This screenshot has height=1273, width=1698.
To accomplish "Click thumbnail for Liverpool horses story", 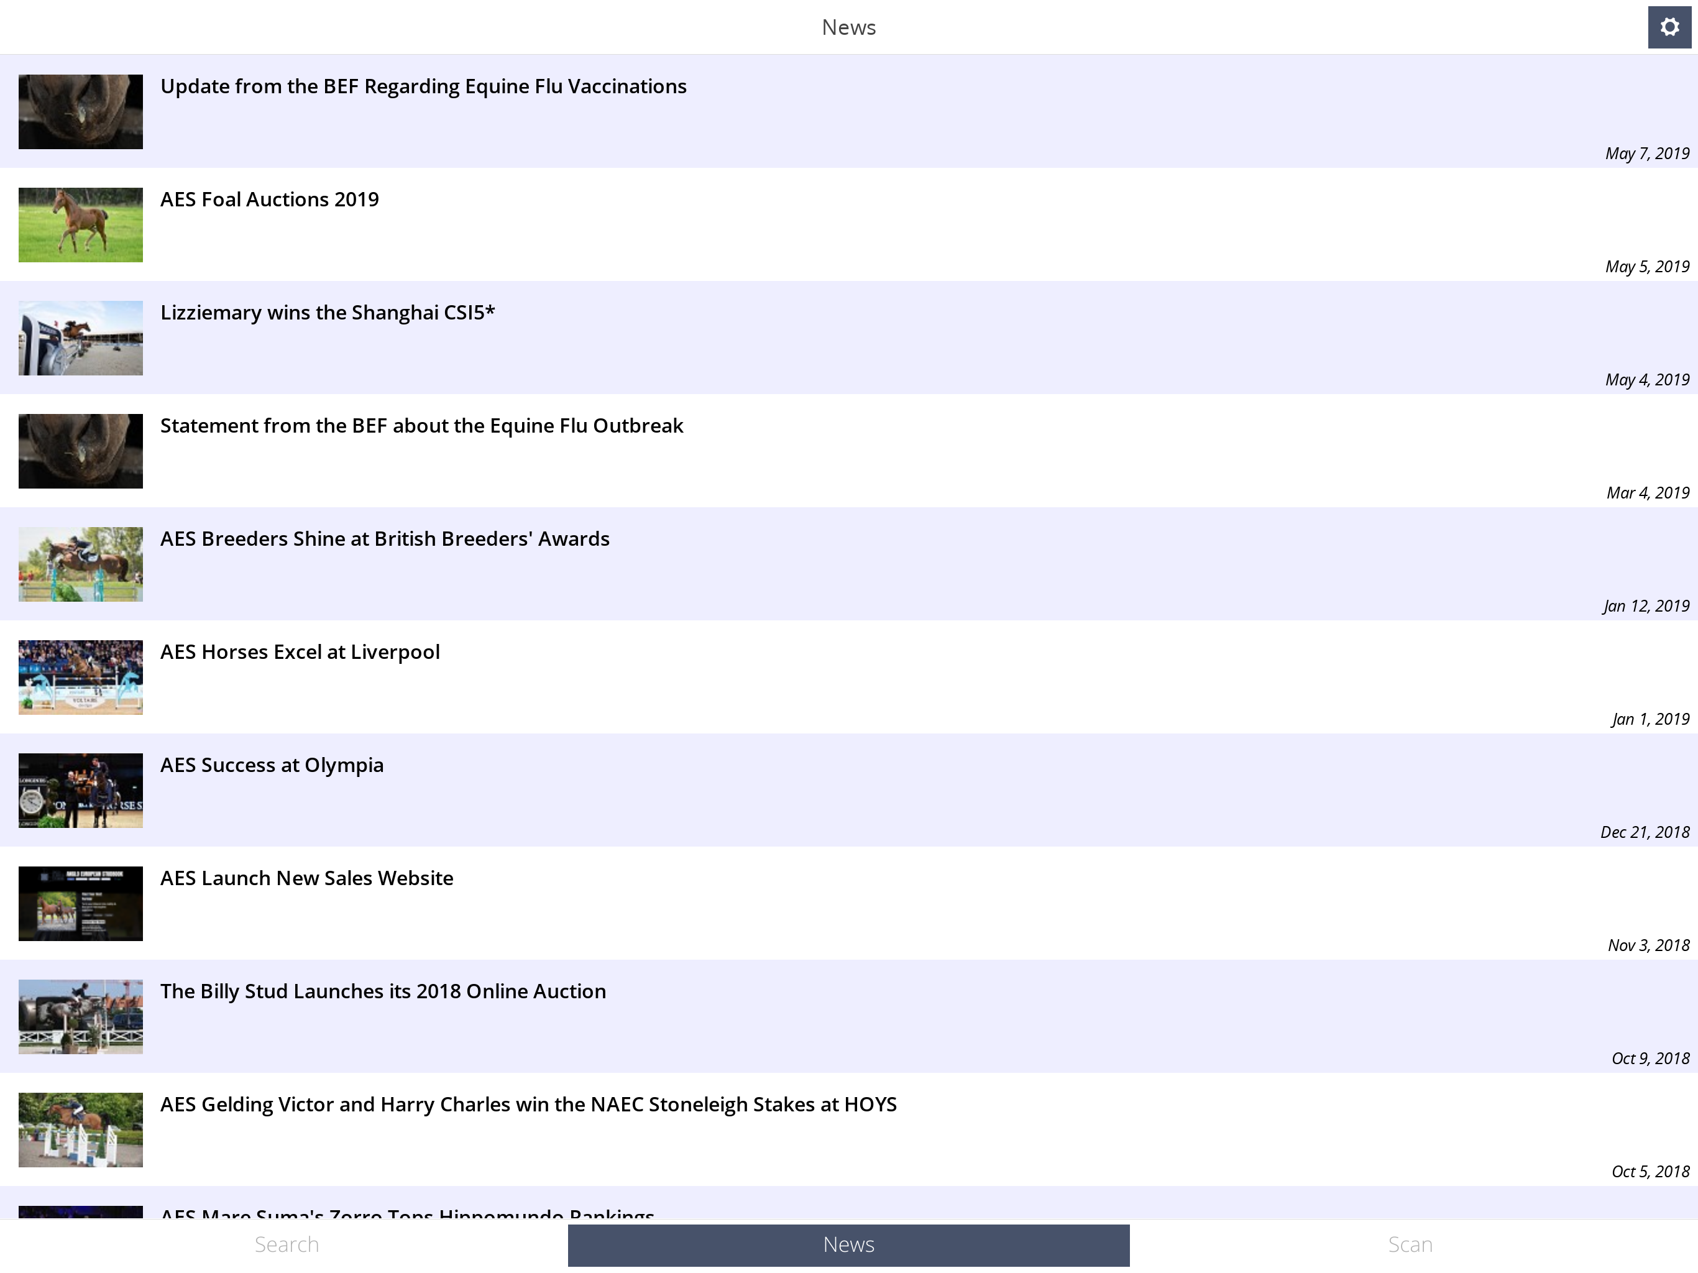I will [x=81, y=677].
